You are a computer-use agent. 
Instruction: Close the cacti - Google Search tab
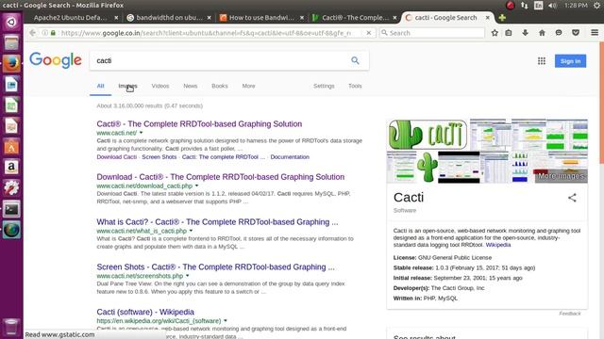[x=487, y=18]
